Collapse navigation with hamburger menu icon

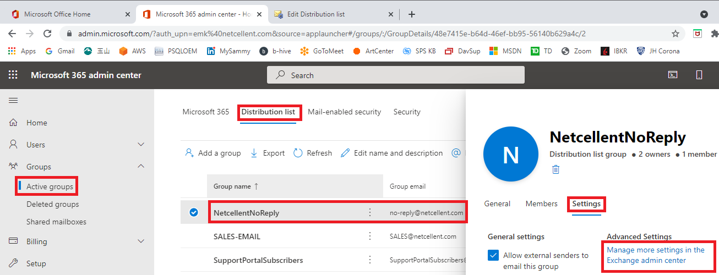(x=13, y=100)
